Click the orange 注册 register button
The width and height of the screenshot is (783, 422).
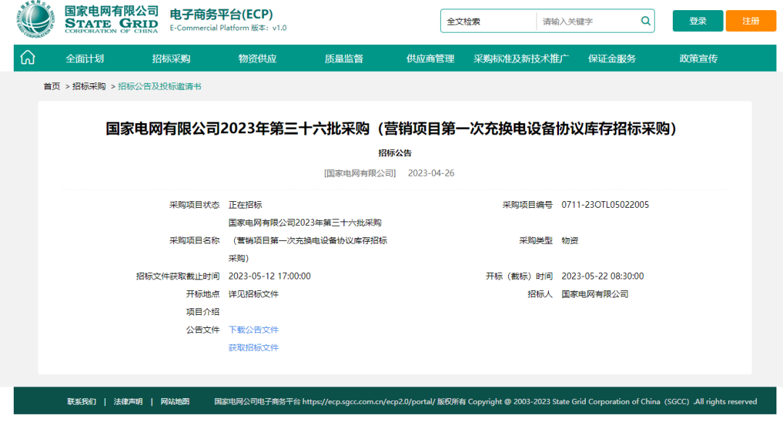tap(750, 21)
